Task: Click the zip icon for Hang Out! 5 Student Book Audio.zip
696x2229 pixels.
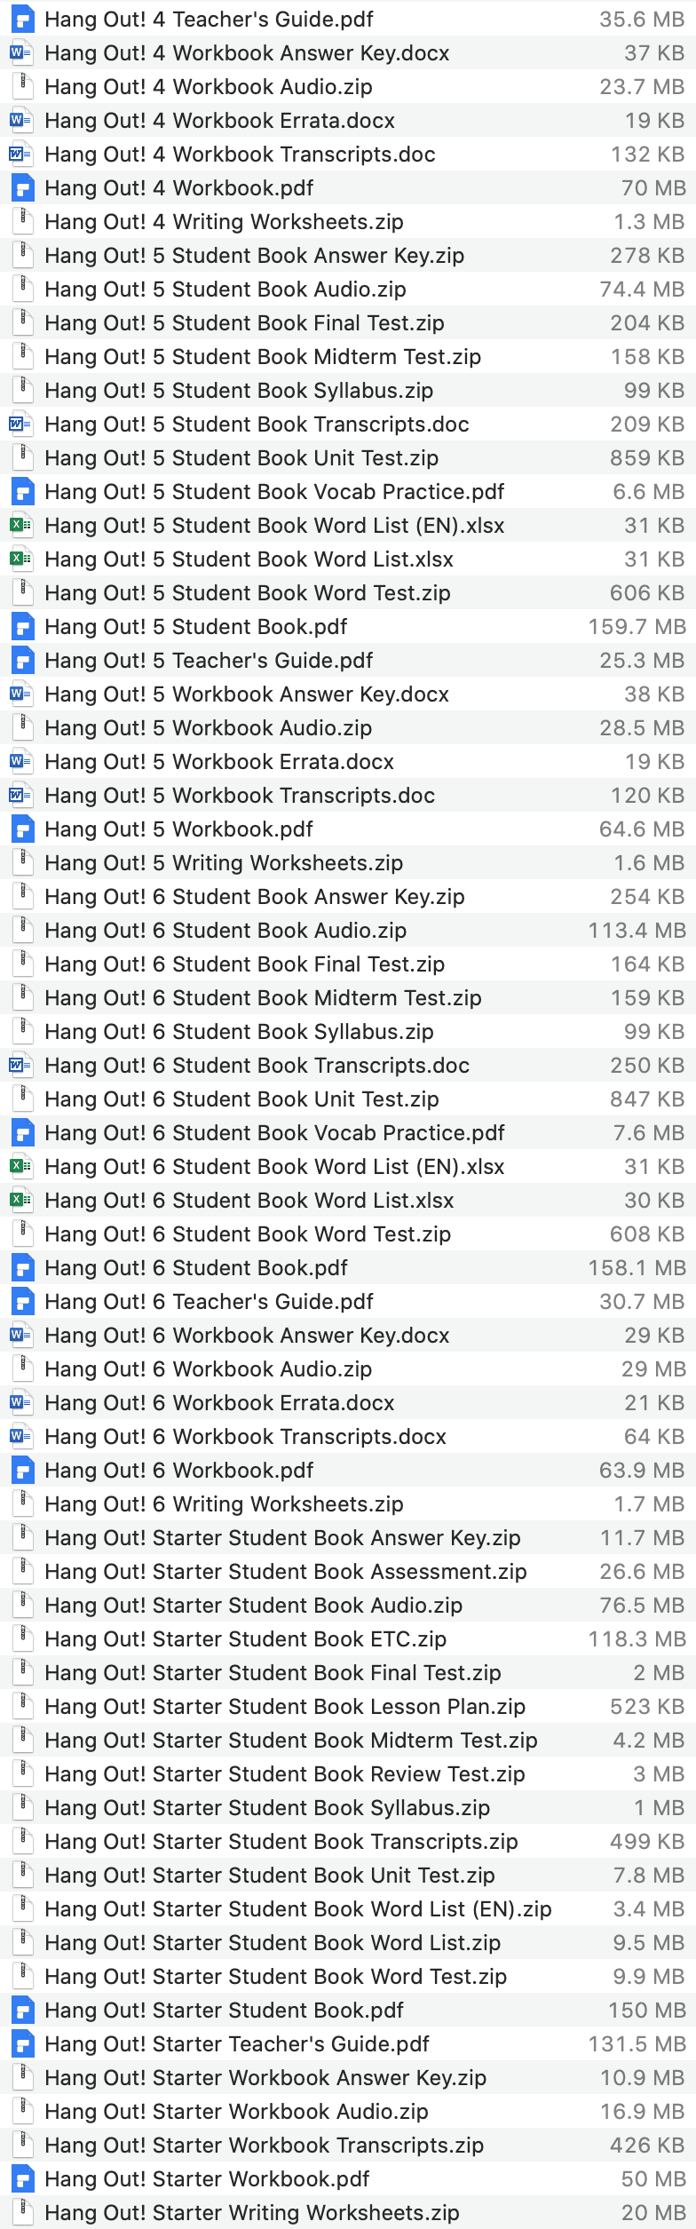Action: tap(22, 289)
